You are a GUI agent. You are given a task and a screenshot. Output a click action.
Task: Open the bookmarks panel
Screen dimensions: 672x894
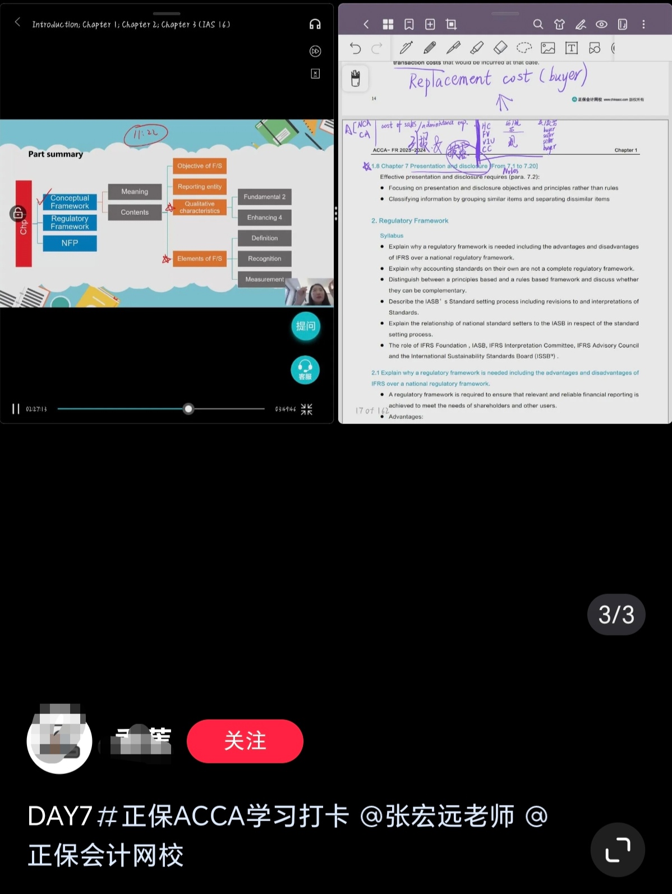coord(409,24)
